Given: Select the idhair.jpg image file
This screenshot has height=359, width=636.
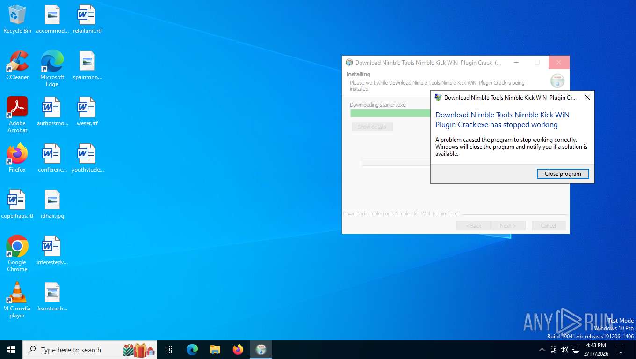Looking at the screenshot, I should click(x=52, y=205).
